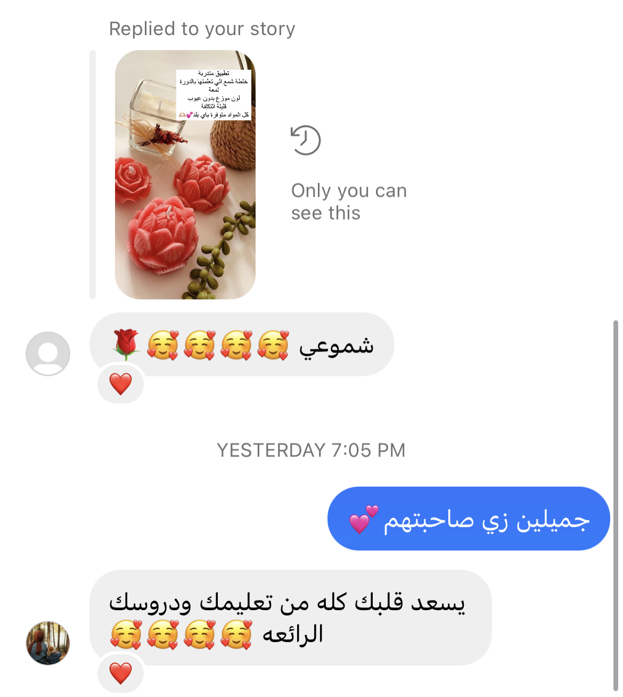Open the gray default profile avatar
Screen dimensions: 623x697
48,354
